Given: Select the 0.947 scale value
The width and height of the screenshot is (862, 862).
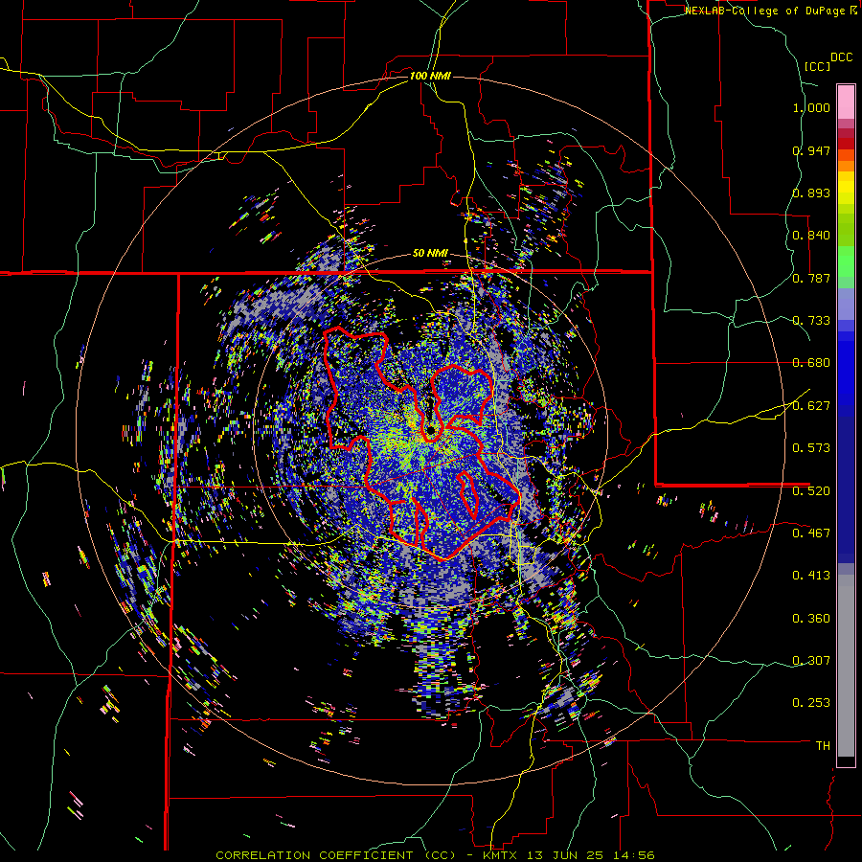Looking at the screenshot, I should (x=811, y=150).
